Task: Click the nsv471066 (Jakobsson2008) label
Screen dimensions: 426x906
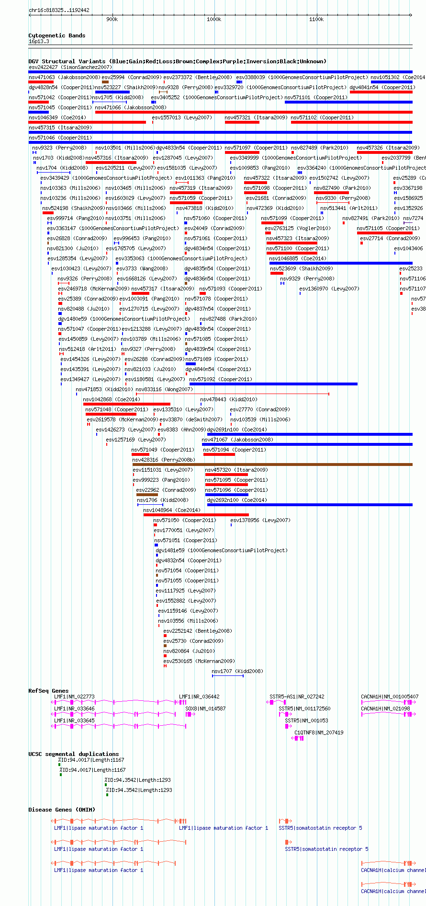Action: 131,107
